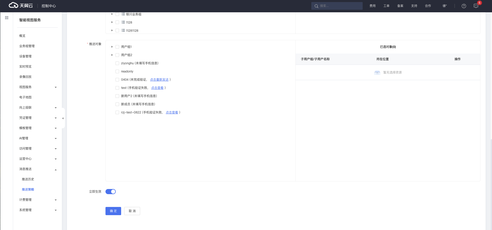Check the 用户组1 checkbox
Image resolution: width=492 pixels, height=230 pixels.
tap(117, 47)
